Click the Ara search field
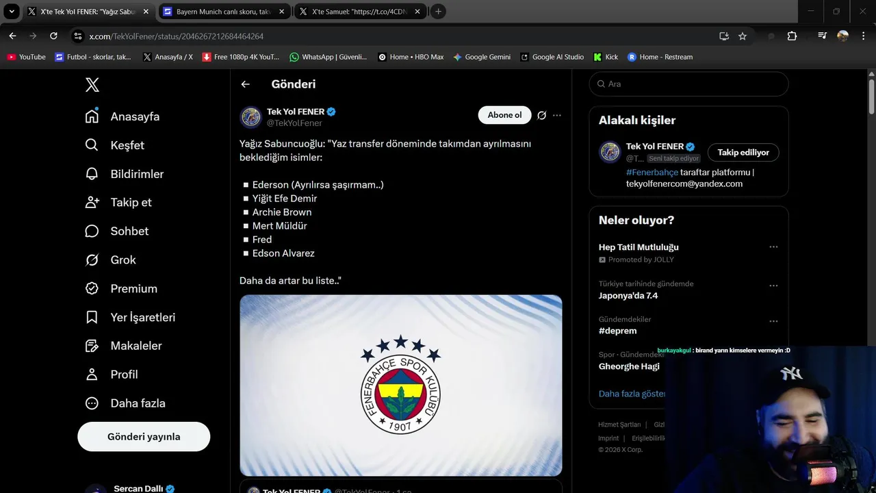876x493 pixels. pyautogui.click(x=688, y=84)
